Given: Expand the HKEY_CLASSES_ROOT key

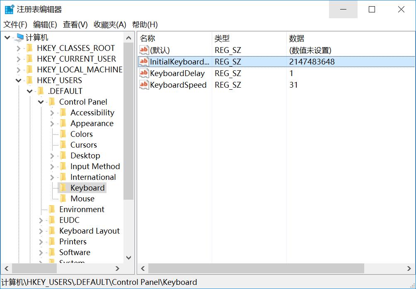Looking at the screenshot, I should coord(19,48).
